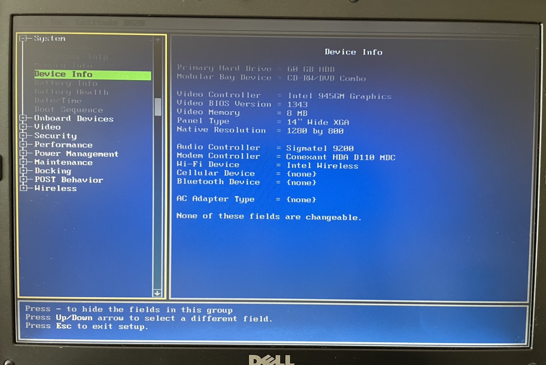Image resolution: width=546 pixels, height=365 pixels.
Task: Expand the Video group plus box
Action: (23, 127)
